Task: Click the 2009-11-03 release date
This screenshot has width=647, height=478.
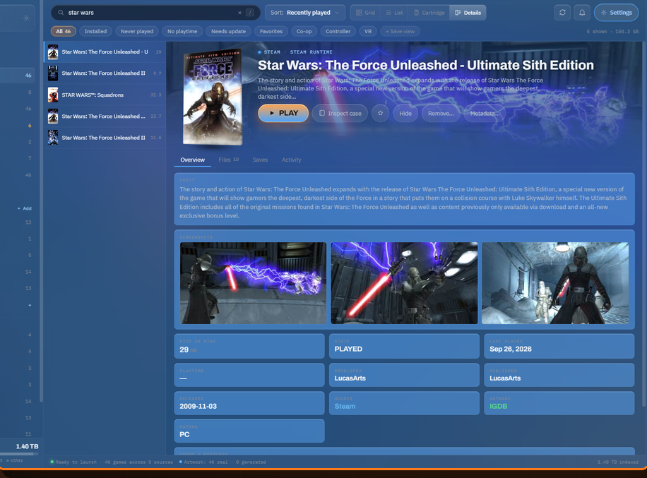Action: pos(198,406)
